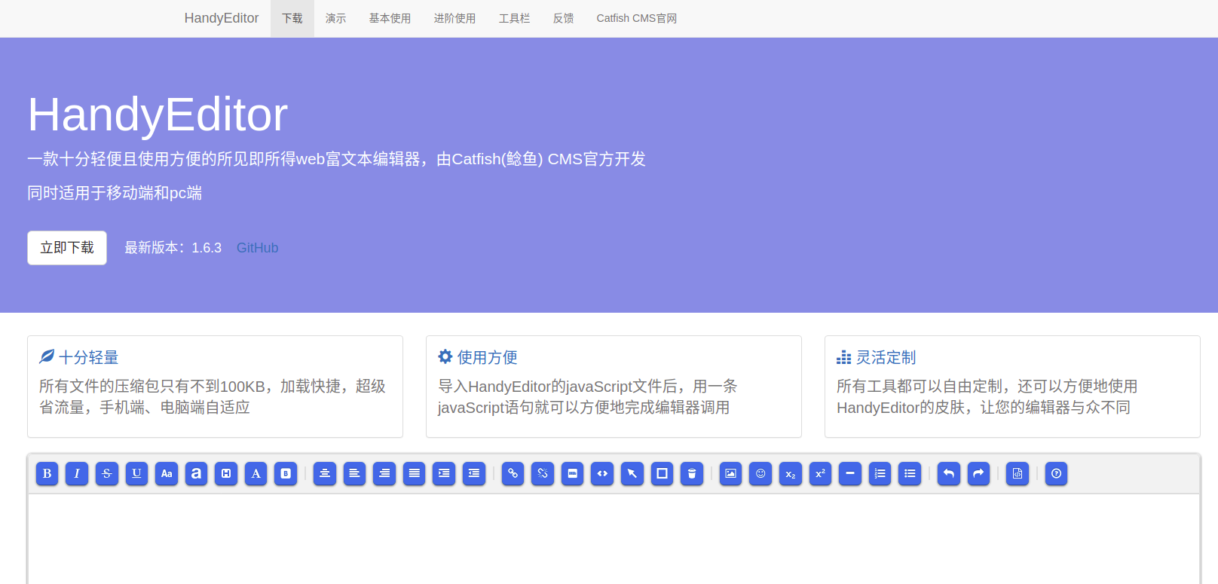Insert a hyperlink with the chain icon

[x=513, y=473]
